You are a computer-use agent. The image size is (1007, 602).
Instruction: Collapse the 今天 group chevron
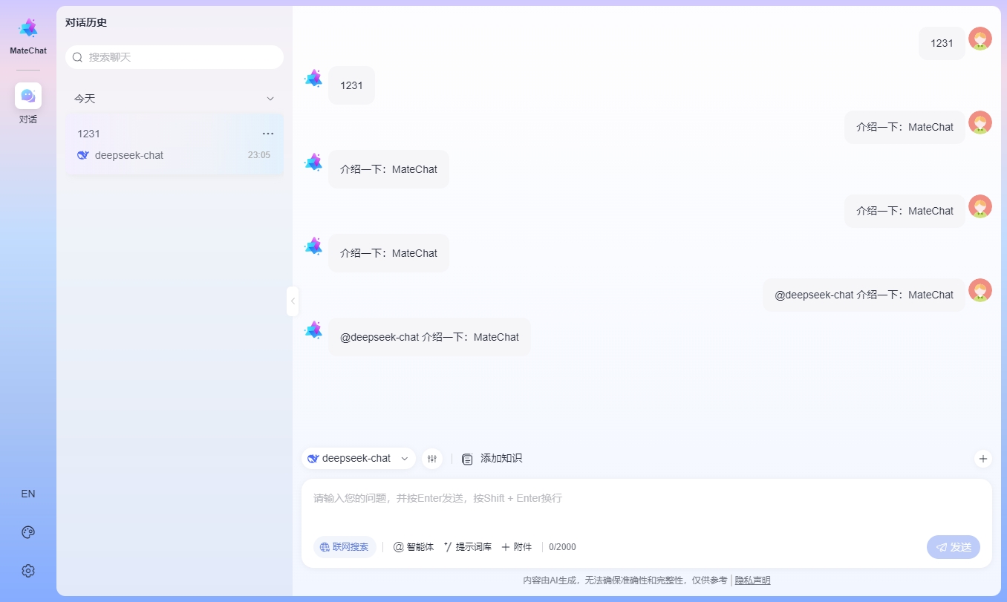(x=270, y=99)
